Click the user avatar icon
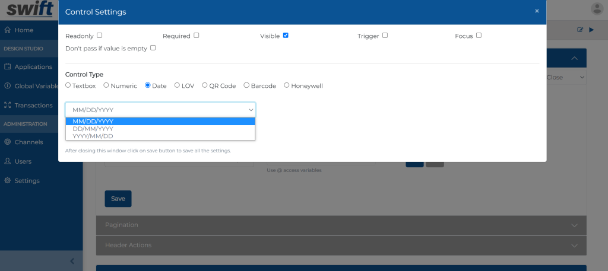This screenshot has width=608, height=271. click(597, 8)
